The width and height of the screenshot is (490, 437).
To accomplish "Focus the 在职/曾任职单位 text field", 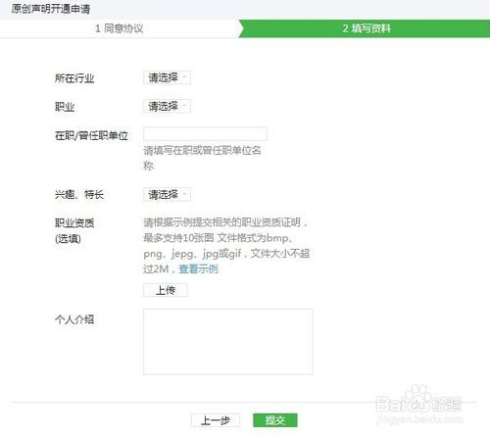I will pyautogui.click(x=205, y=134).
